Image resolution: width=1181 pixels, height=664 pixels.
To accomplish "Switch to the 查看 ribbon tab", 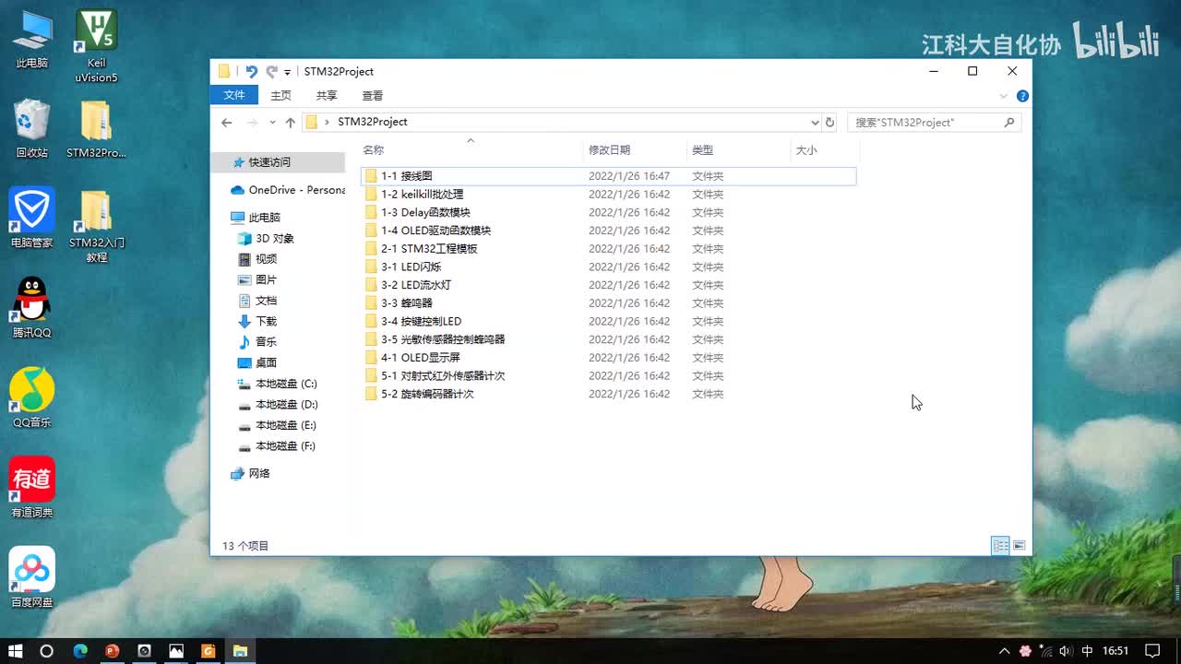I will click(373, 95).
